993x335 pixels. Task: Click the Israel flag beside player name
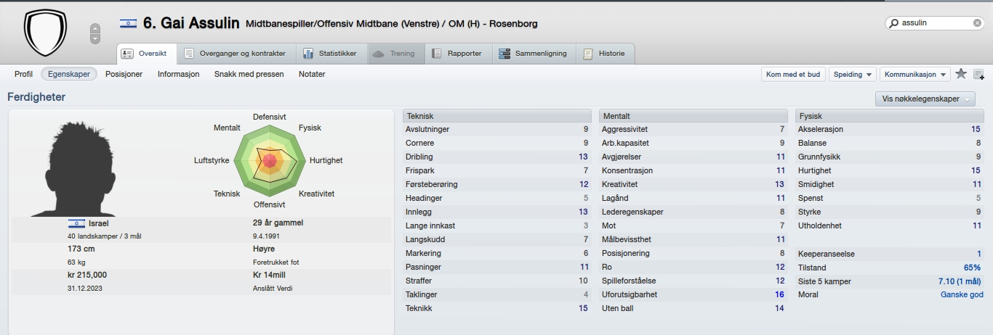tap(128, 24)
